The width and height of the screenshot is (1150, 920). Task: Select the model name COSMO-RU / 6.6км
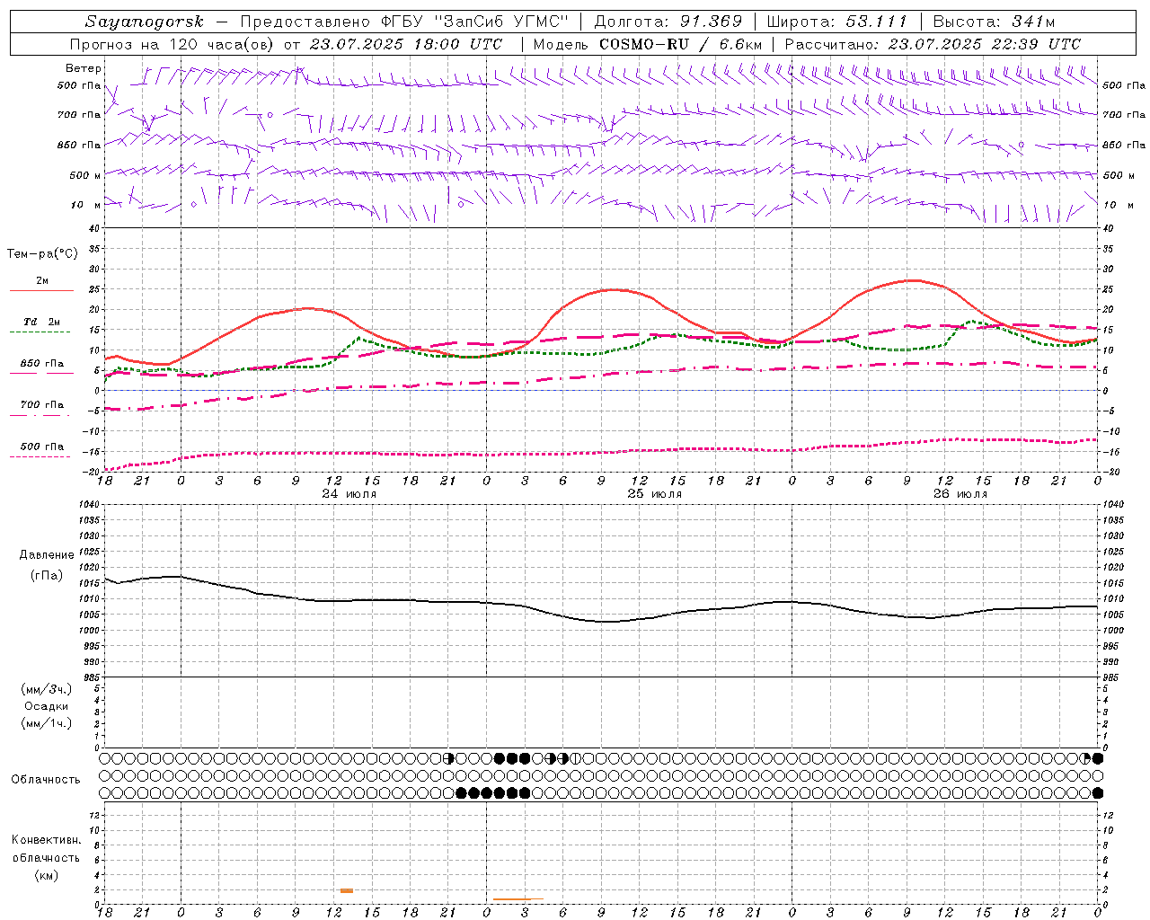680,44
